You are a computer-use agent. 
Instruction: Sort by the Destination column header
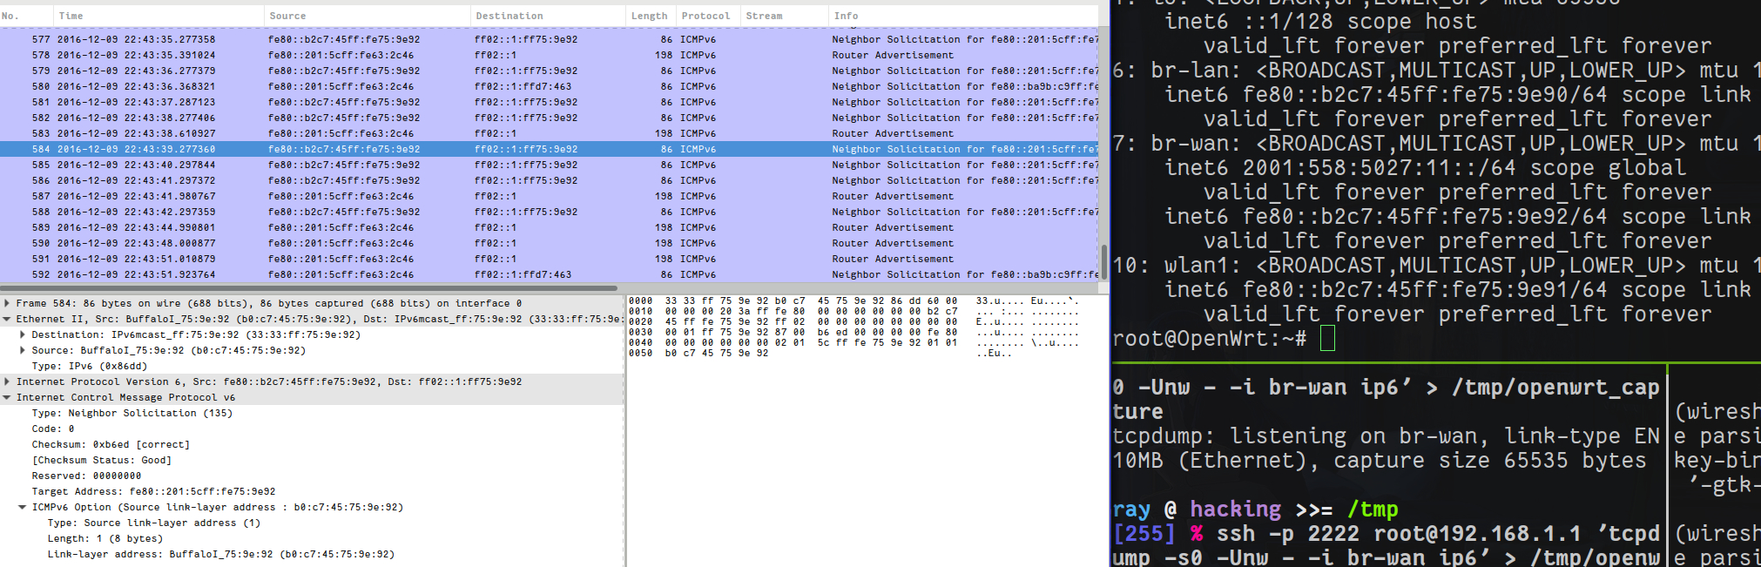click(548, 16)
